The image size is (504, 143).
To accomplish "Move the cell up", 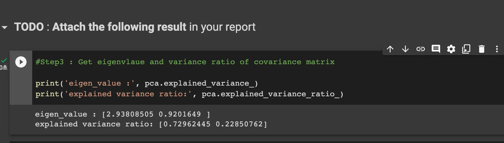I will (x=390, y=49).
